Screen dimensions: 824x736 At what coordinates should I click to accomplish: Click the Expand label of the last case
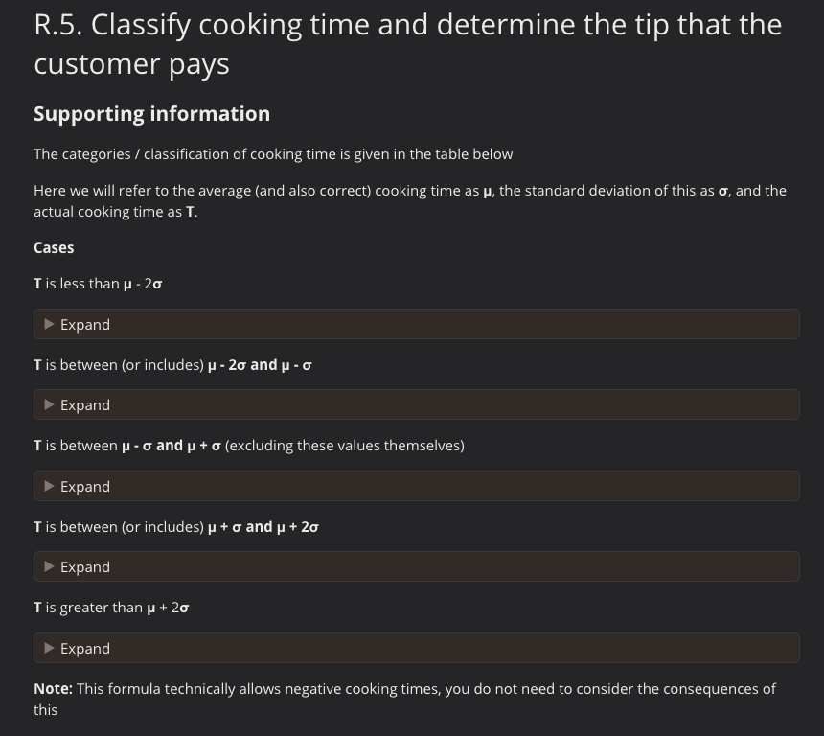coord(85,648)
